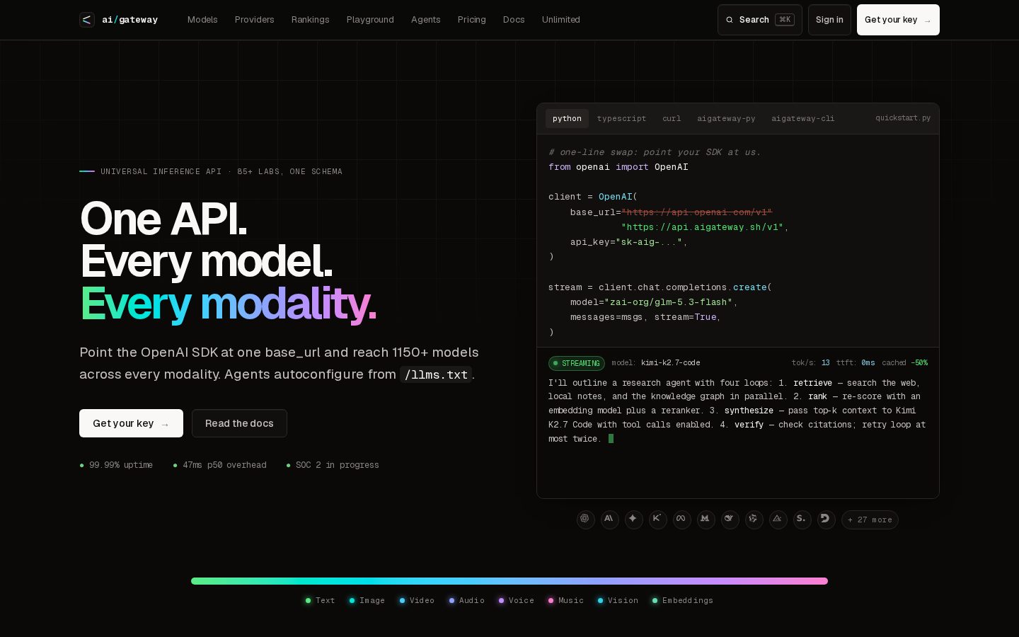The width and height of the screenshot is (1019, 637).
Task: Select the Audio modality label
Action: point(466,600)
